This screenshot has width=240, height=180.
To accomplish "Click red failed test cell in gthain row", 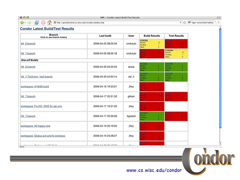I will pos(176,96).
